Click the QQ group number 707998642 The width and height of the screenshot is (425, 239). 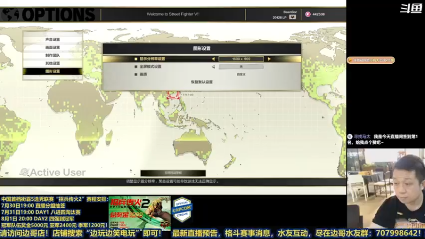(397, 233)
